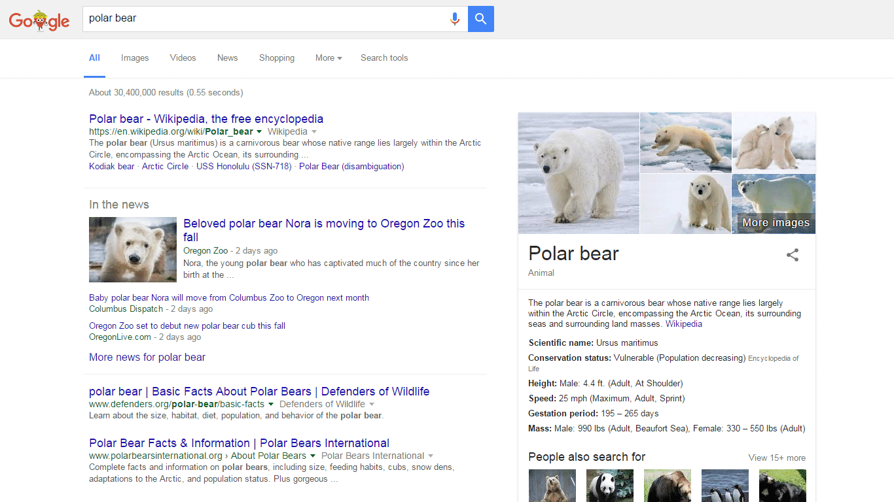Image resolution: width=894 pixels, height=502 pixels.
Task: Expand grey Polar Bears International source arrow
Action: point(431,456)
